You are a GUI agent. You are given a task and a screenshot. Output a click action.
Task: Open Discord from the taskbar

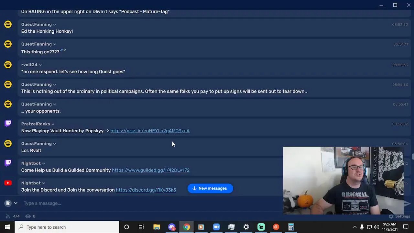tap(172, 227)
